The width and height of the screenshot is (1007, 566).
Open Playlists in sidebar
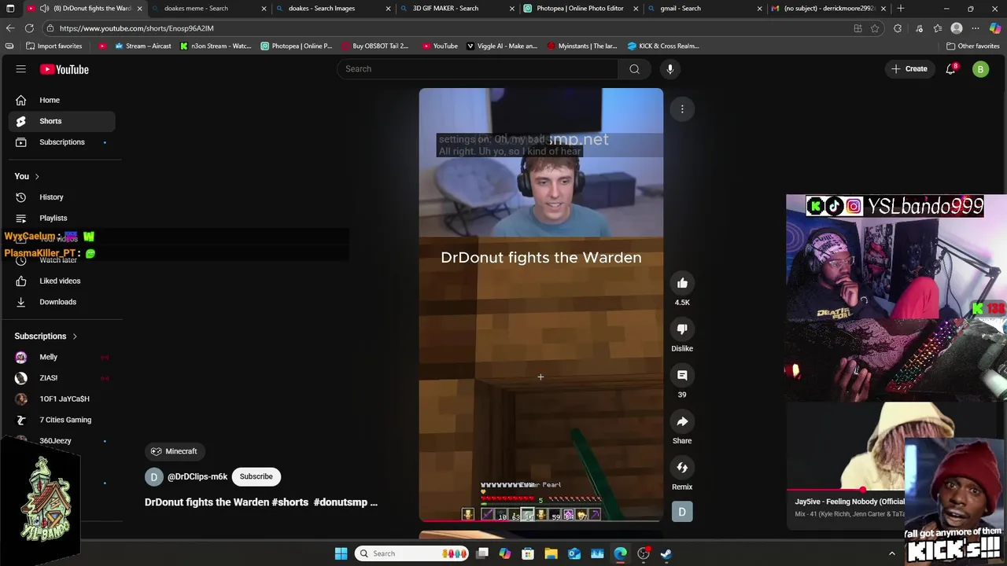pyautogui.click(x=61, y=218)
